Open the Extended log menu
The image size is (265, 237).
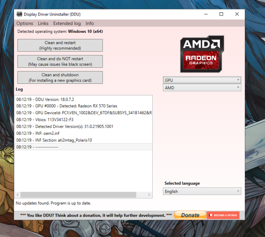[x=67, y=23]
